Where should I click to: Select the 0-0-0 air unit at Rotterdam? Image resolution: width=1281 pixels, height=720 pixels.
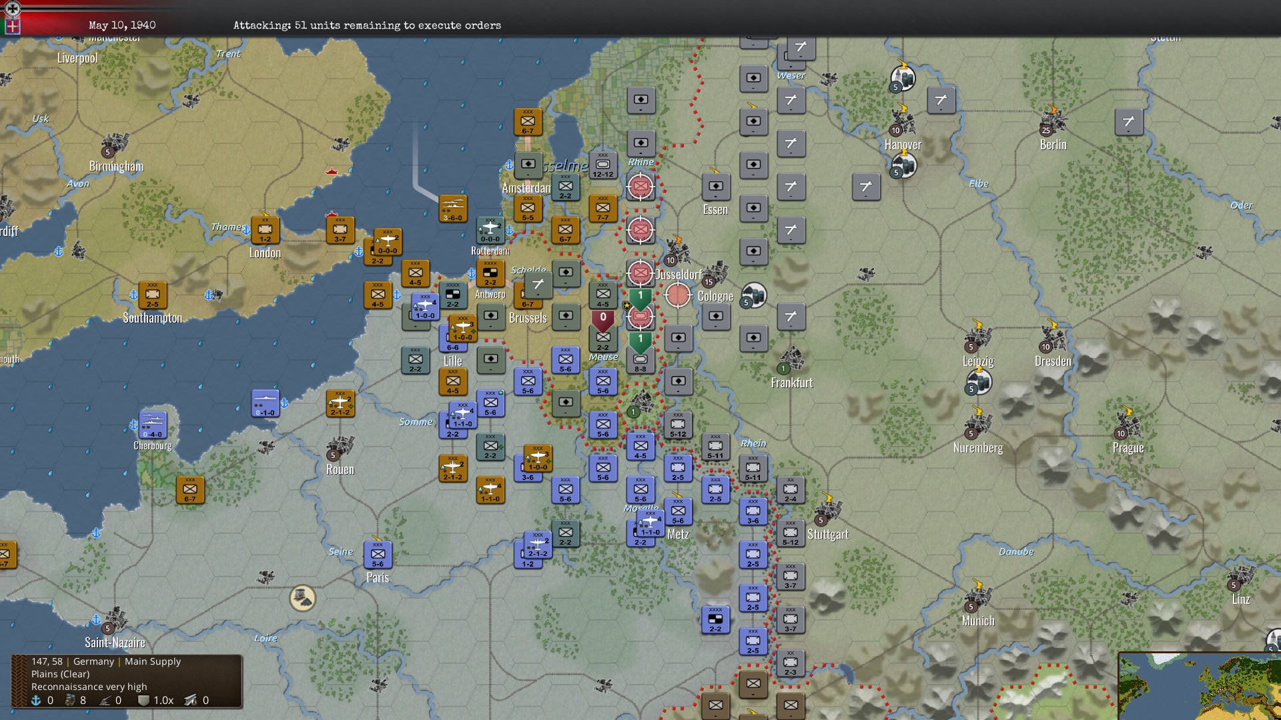tap(490, 230)
